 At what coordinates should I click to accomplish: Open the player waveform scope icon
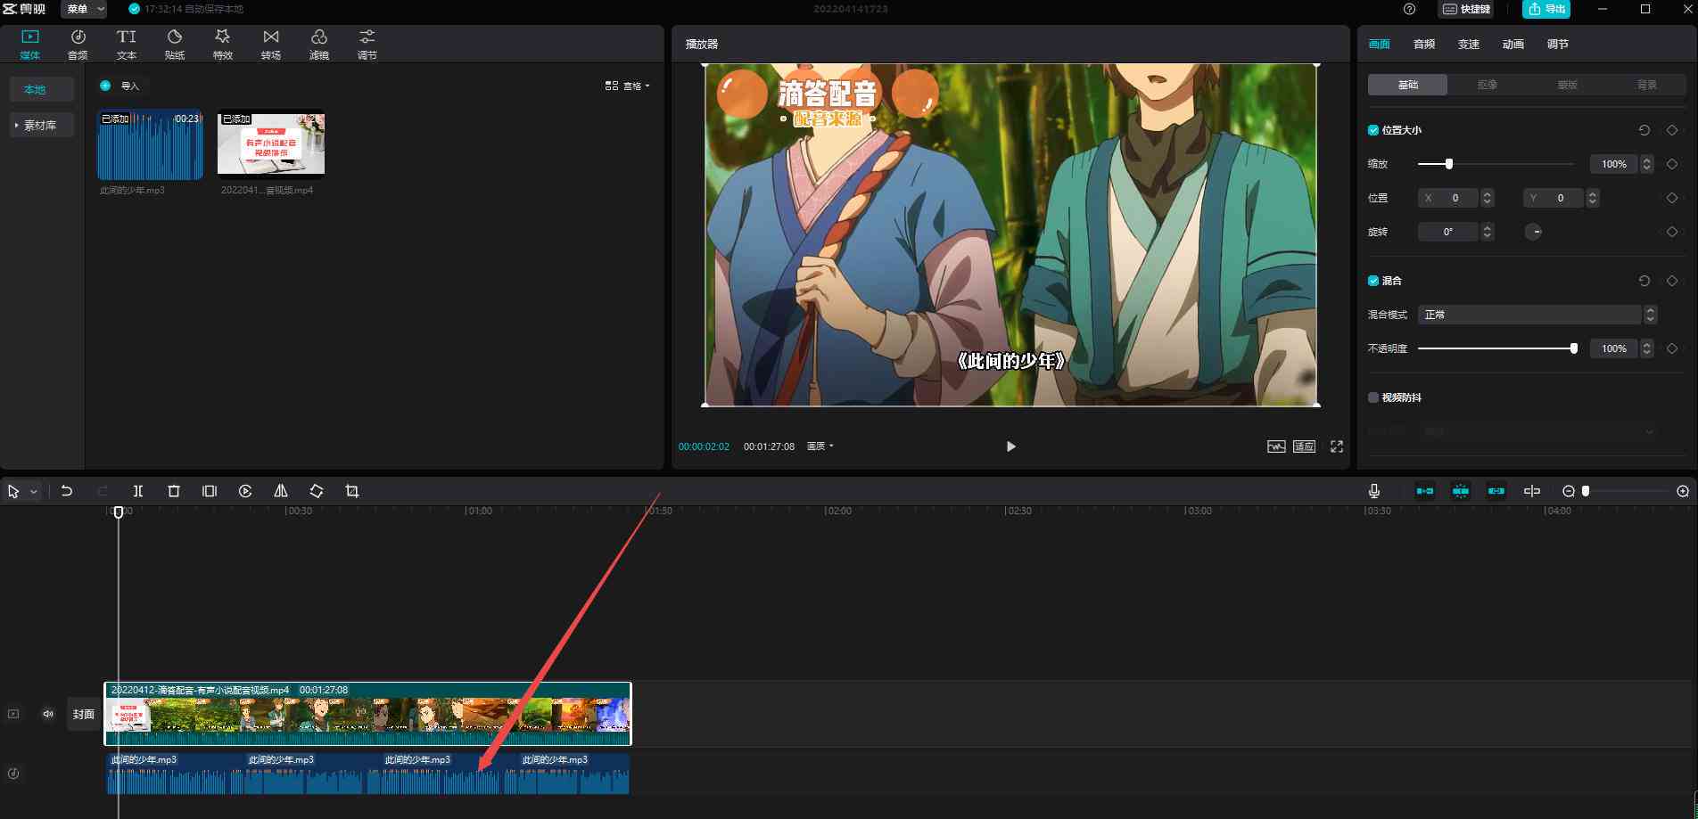tap(1276, 446)
